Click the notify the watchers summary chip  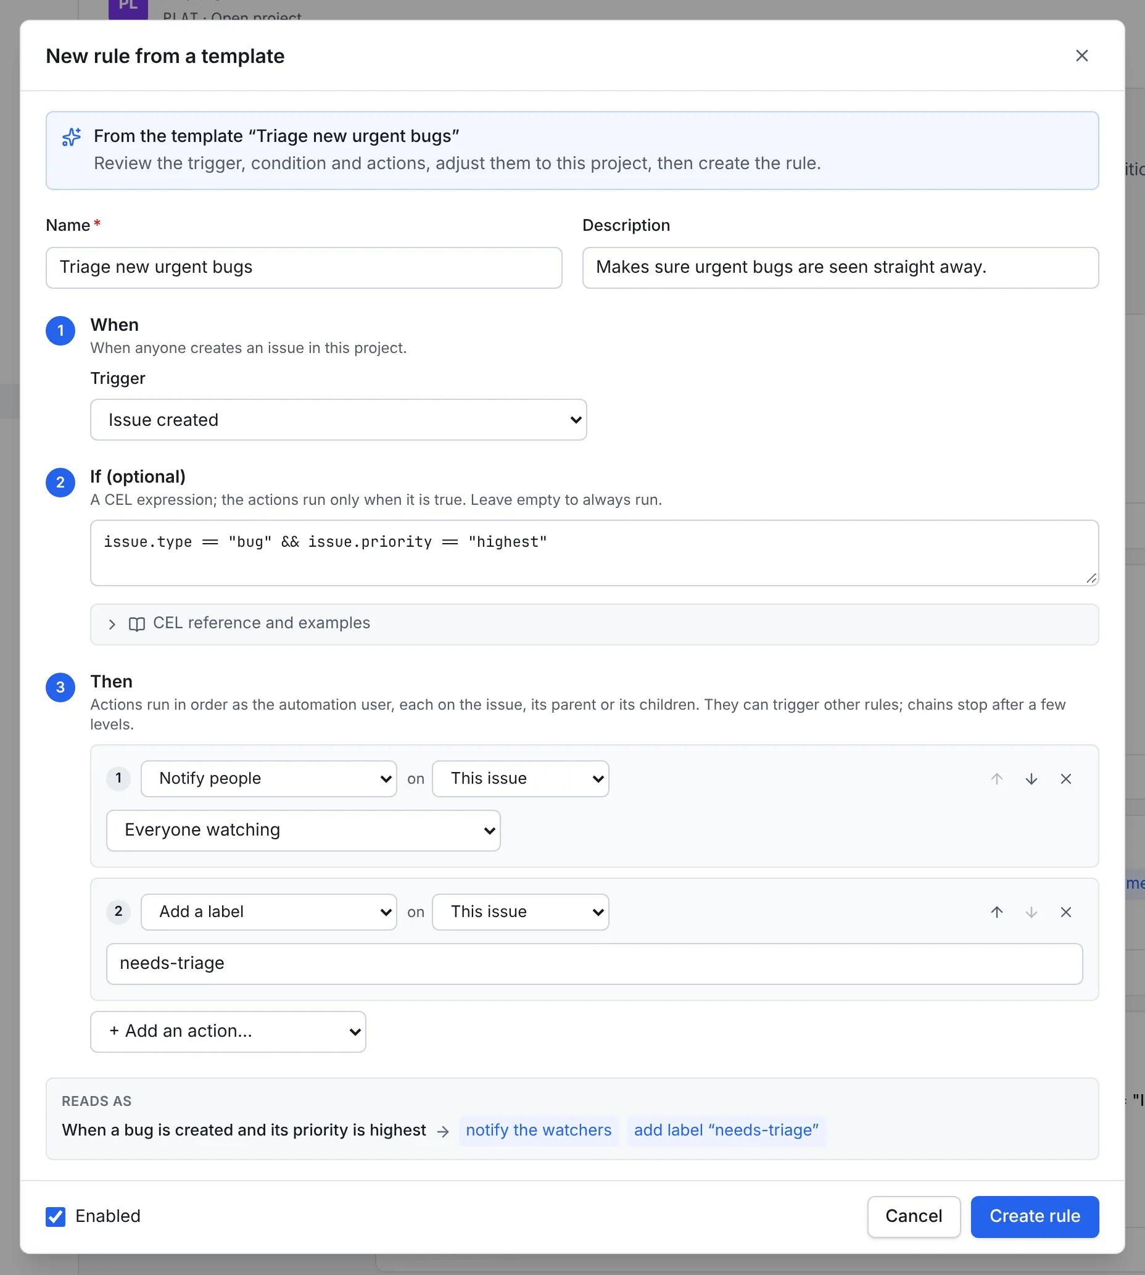[x=539, y=1131]
